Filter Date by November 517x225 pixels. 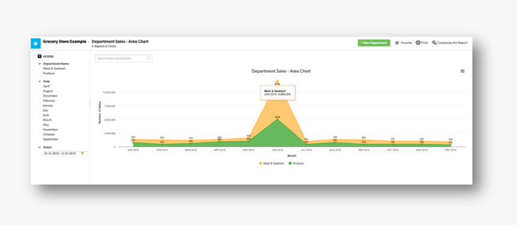tap(50, 130)
